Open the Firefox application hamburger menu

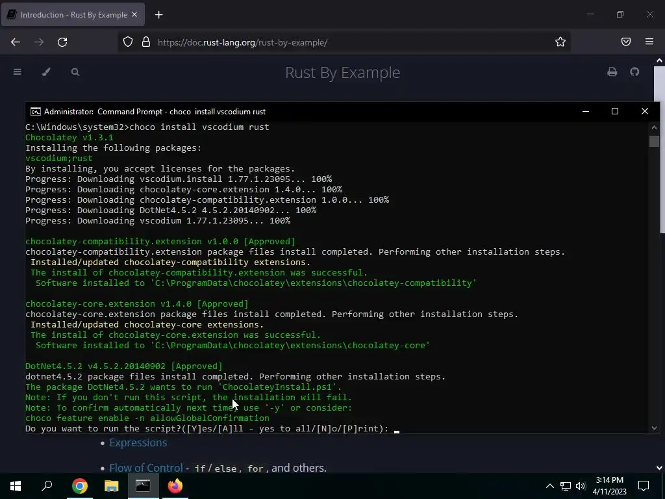tap(649, 42)
